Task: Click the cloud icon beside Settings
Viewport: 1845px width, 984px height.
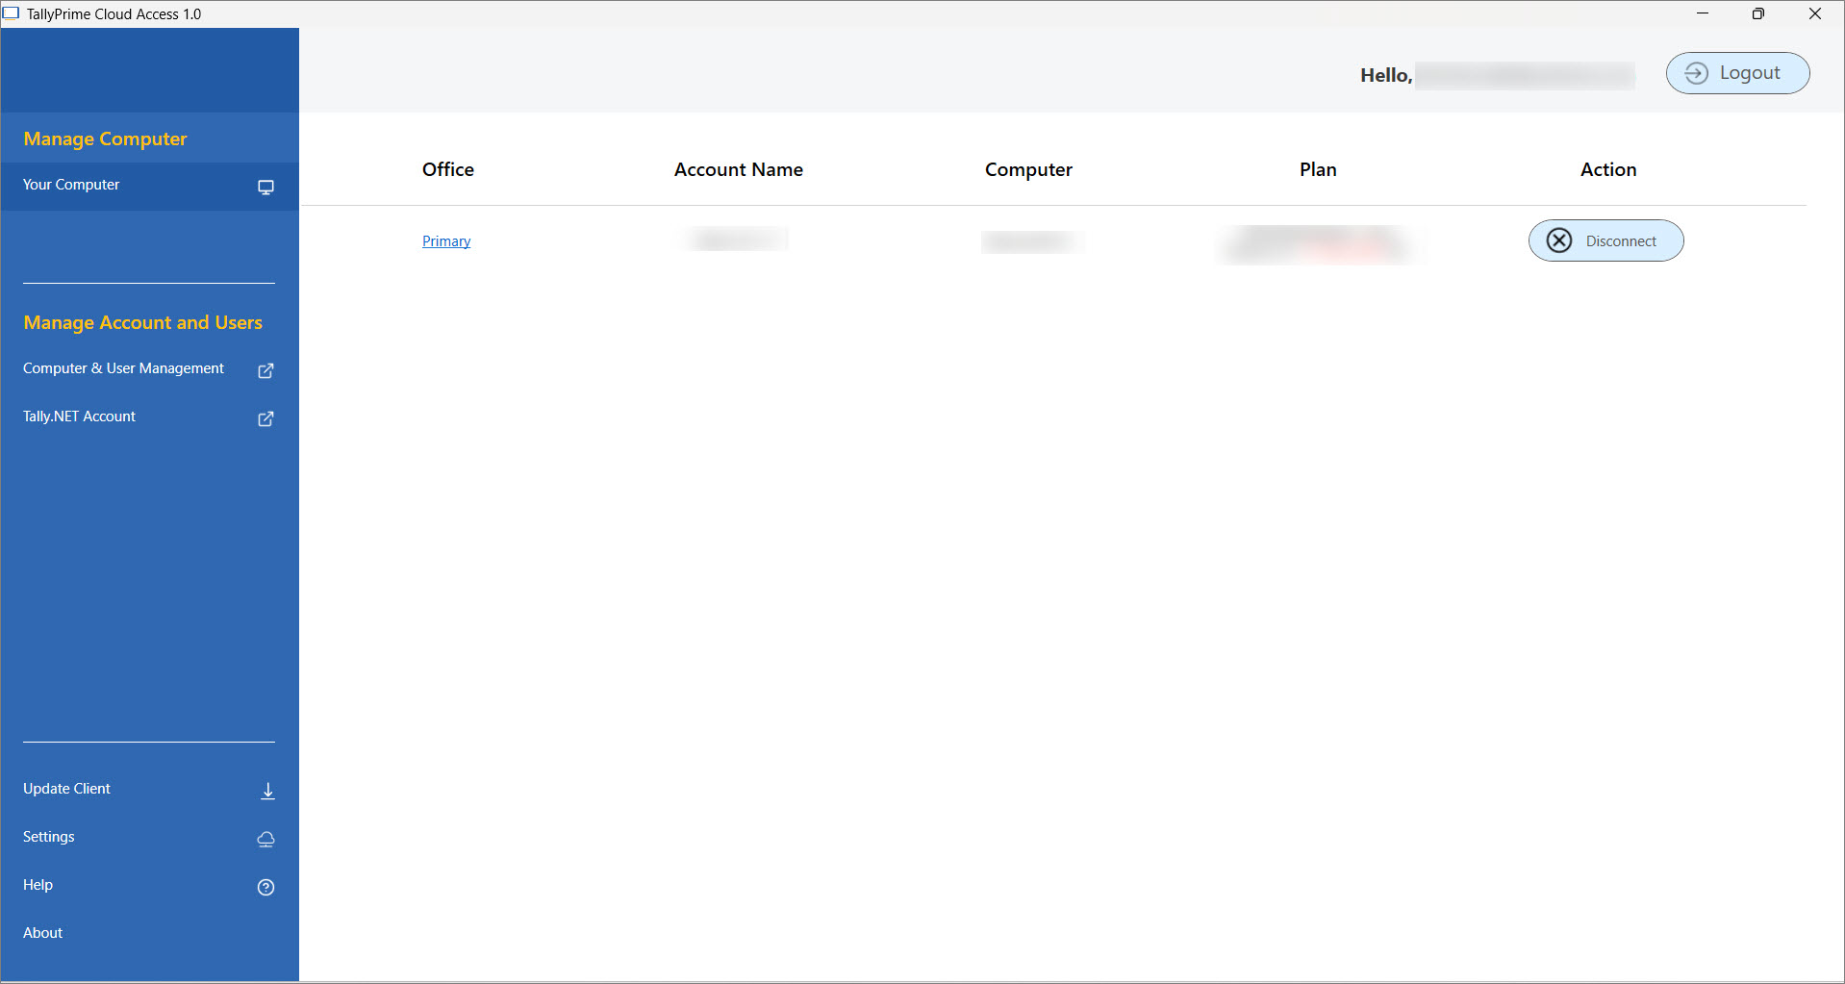Action: click(x=265, y=839)
